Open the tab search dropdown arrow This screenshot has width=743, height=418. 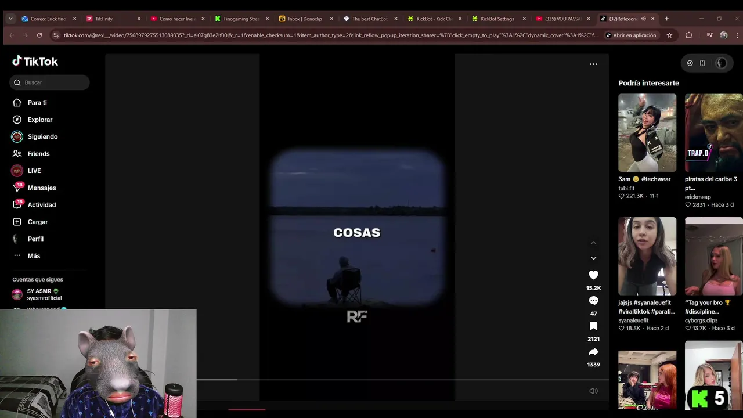point(10,19)
